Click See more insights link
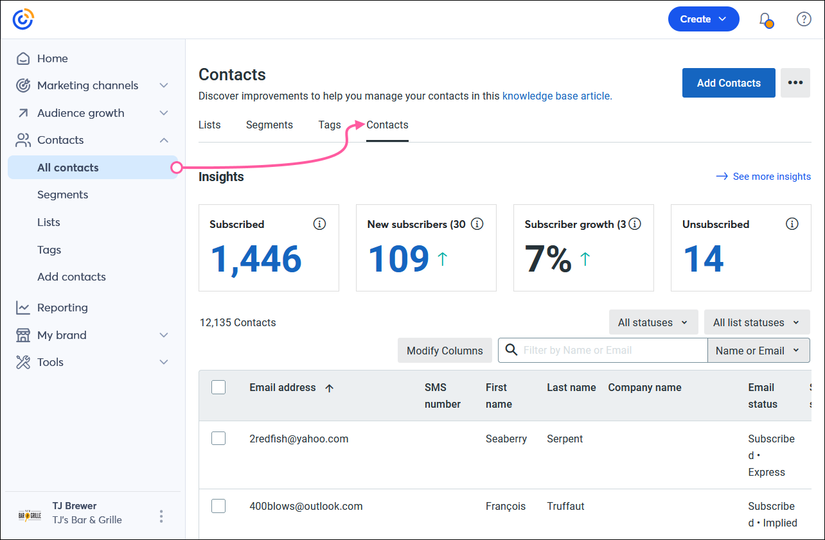The height and width of the screenshot is (540, 825). [x=763, y=177]
